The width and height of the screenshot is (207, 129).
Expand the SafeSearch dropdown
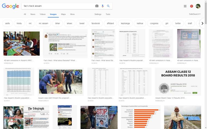pyautogui.click(x=194, y=14)
